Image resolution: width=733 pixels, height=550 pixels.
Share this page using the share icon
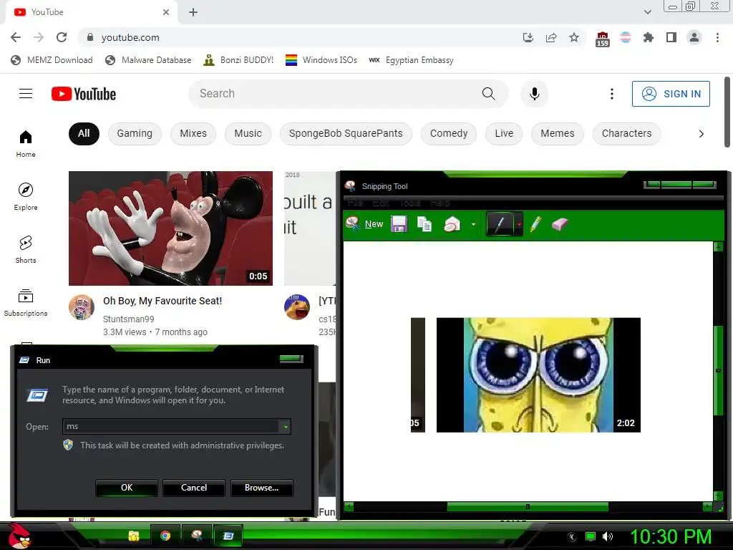[x=551, y=37]
